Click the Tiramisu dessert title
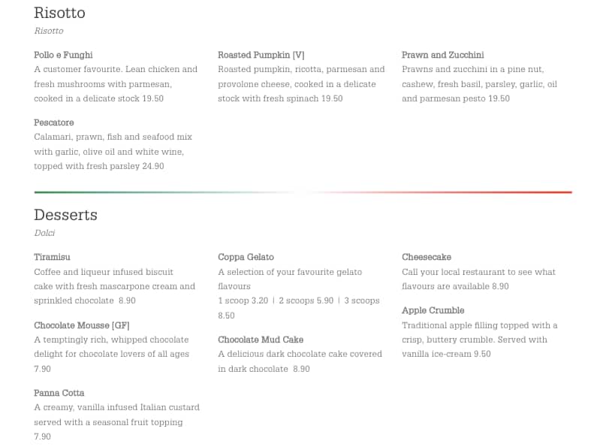This screenshot has height=447, width=606. coord(52,257)
